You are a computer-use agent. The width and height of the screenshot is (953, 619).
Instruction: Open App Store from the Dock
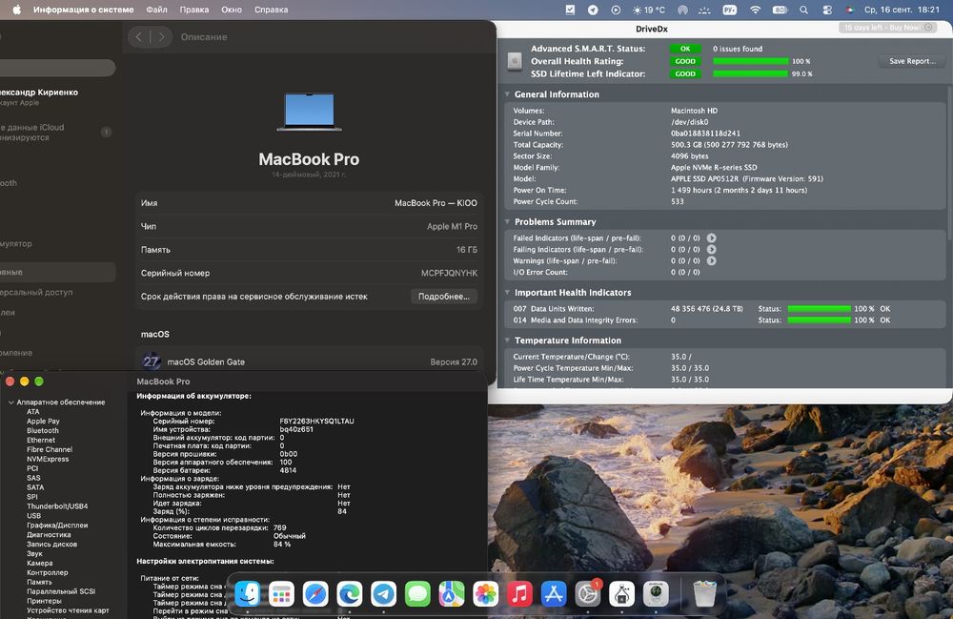coord(554,593)
